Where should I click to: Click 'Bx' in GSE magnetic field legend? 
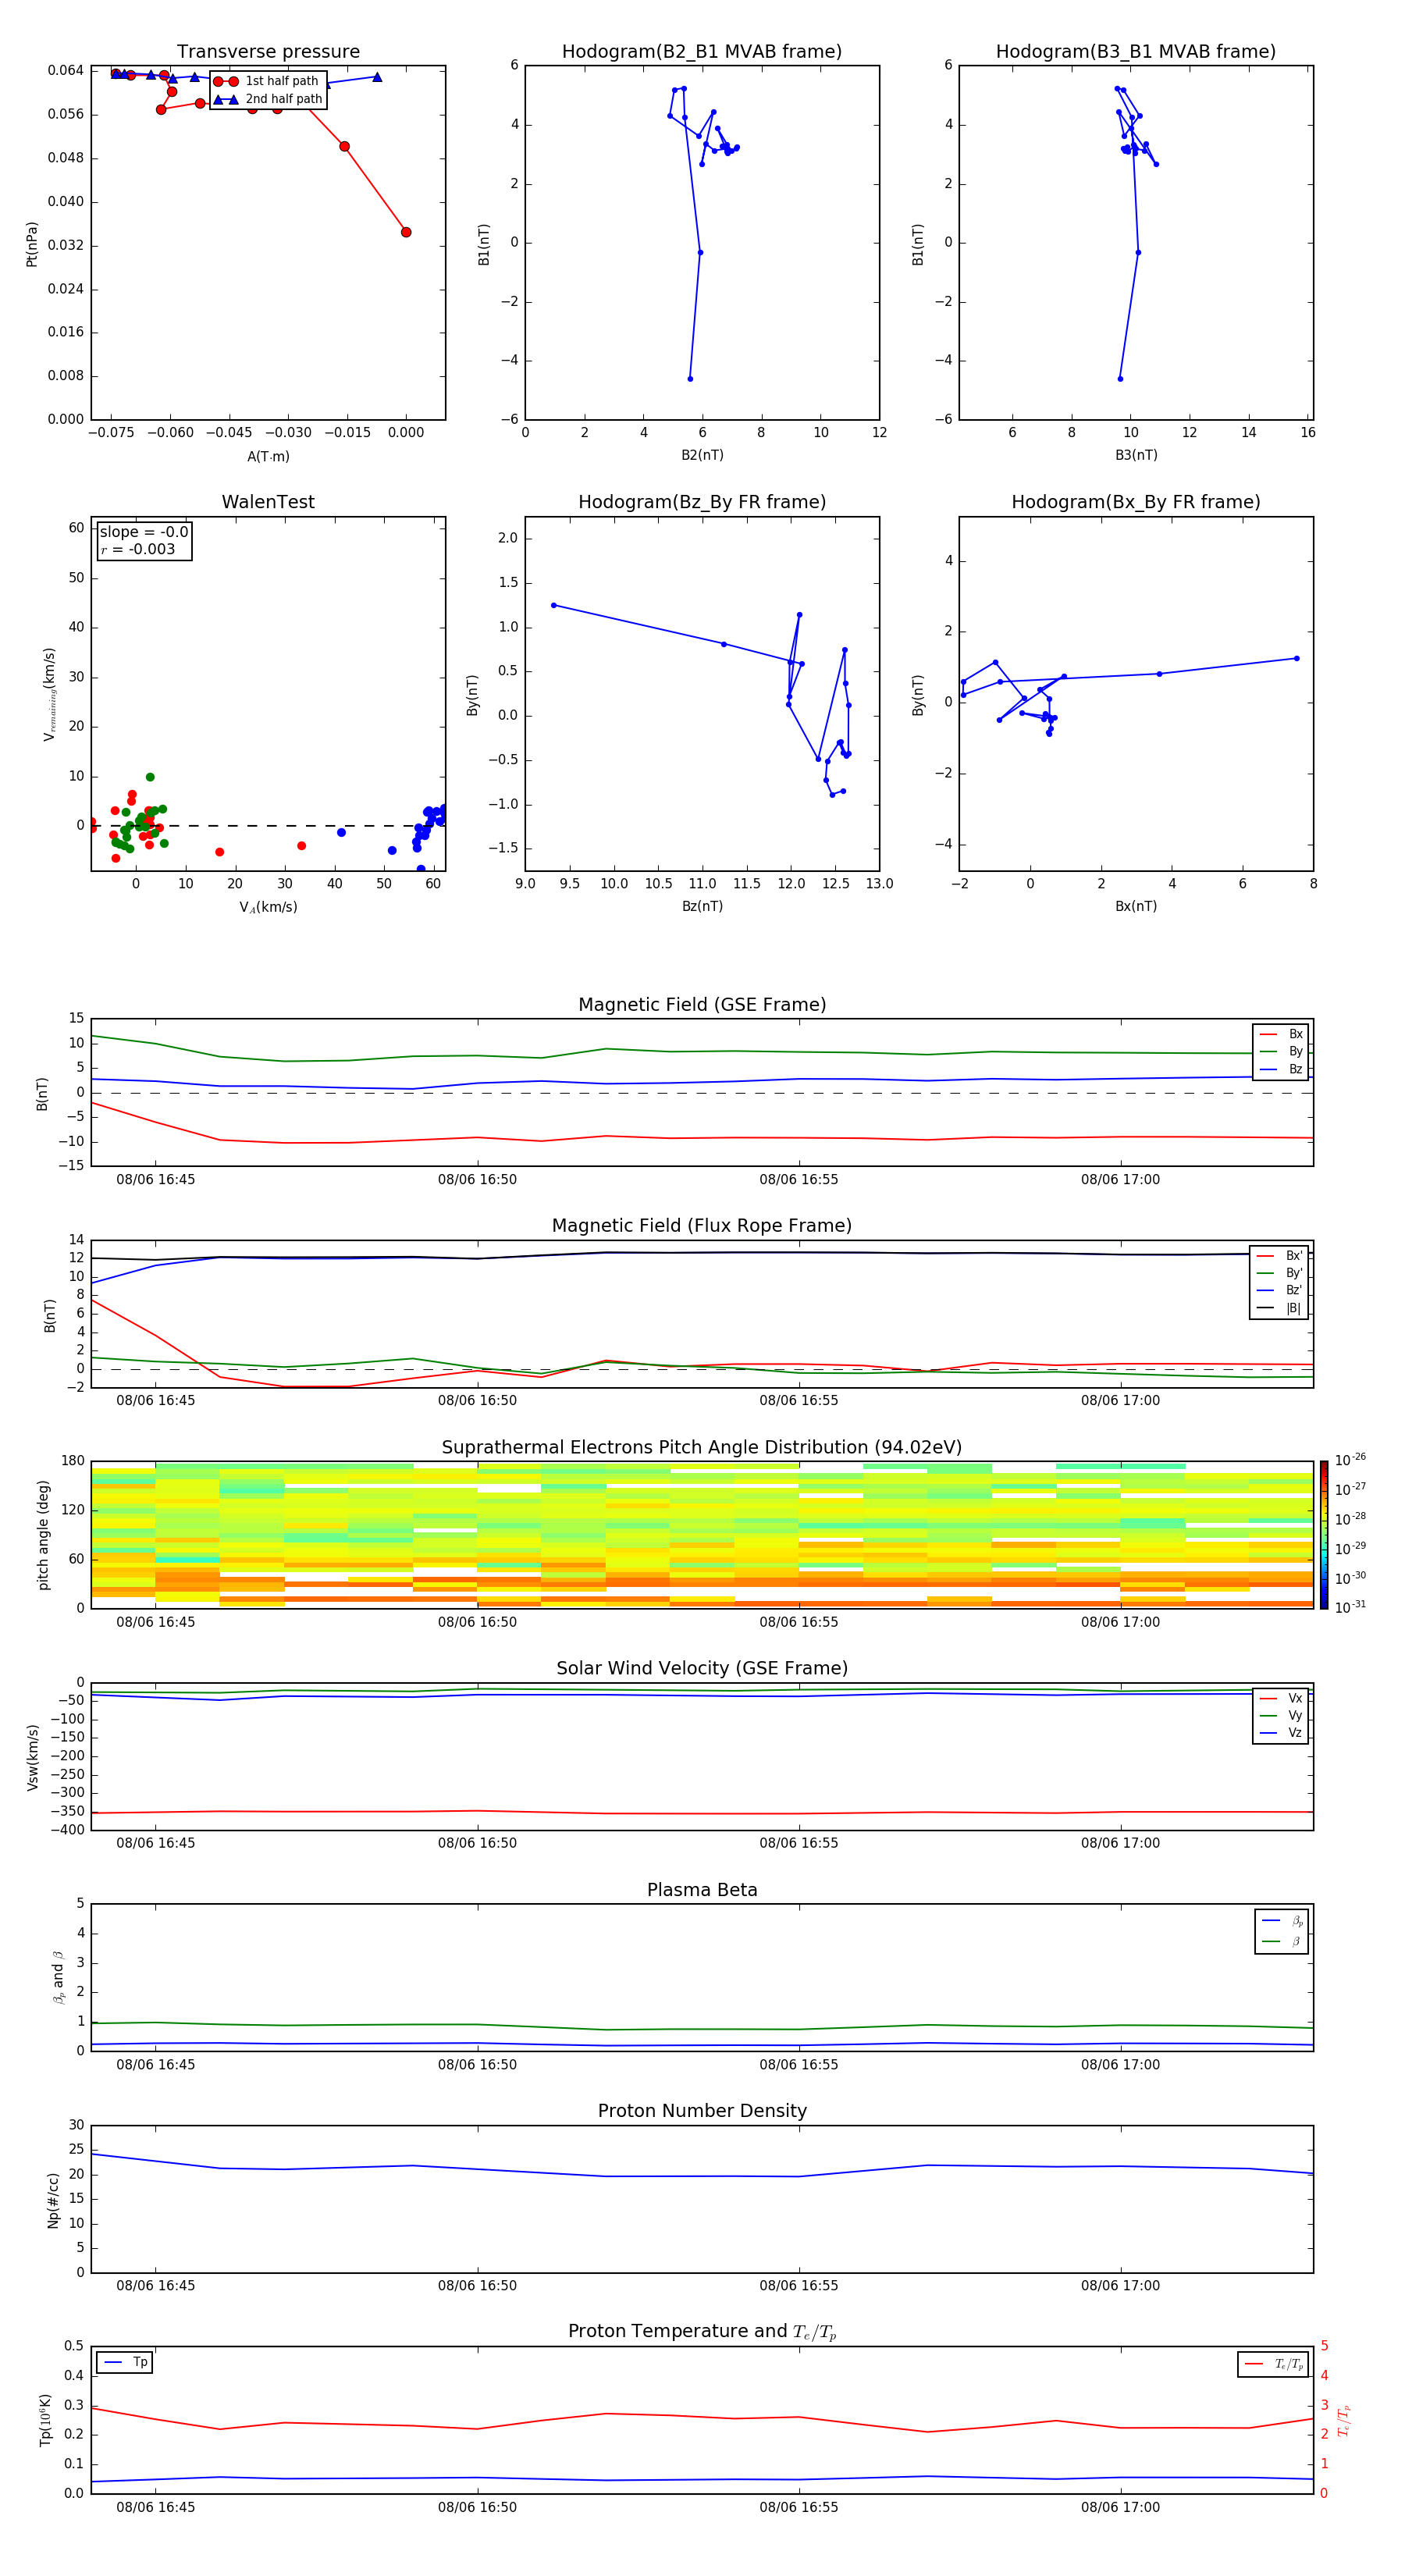click(x=1282, y=1034)
